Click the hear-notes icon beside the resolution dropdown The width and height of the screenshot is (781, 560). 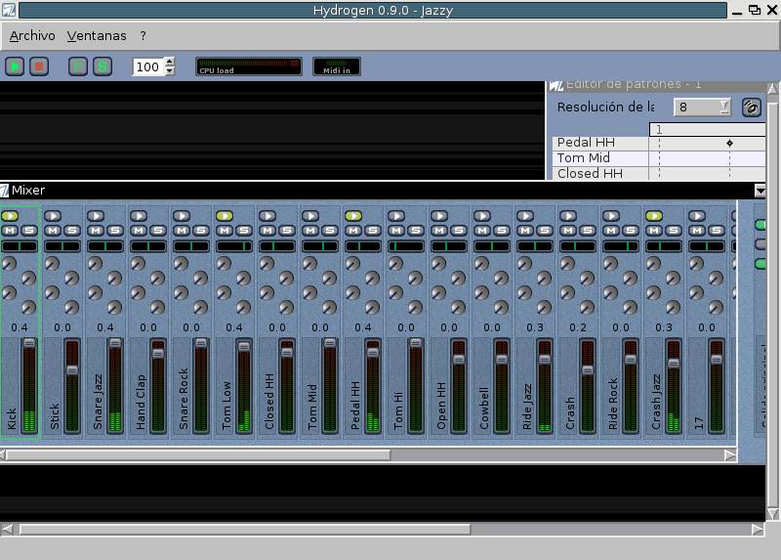[752, 108]
